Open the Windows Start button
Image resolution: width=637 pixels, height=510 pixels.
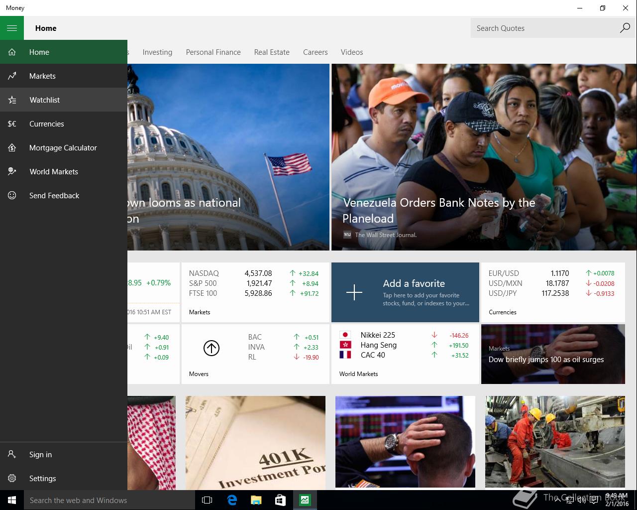[12, 500]
